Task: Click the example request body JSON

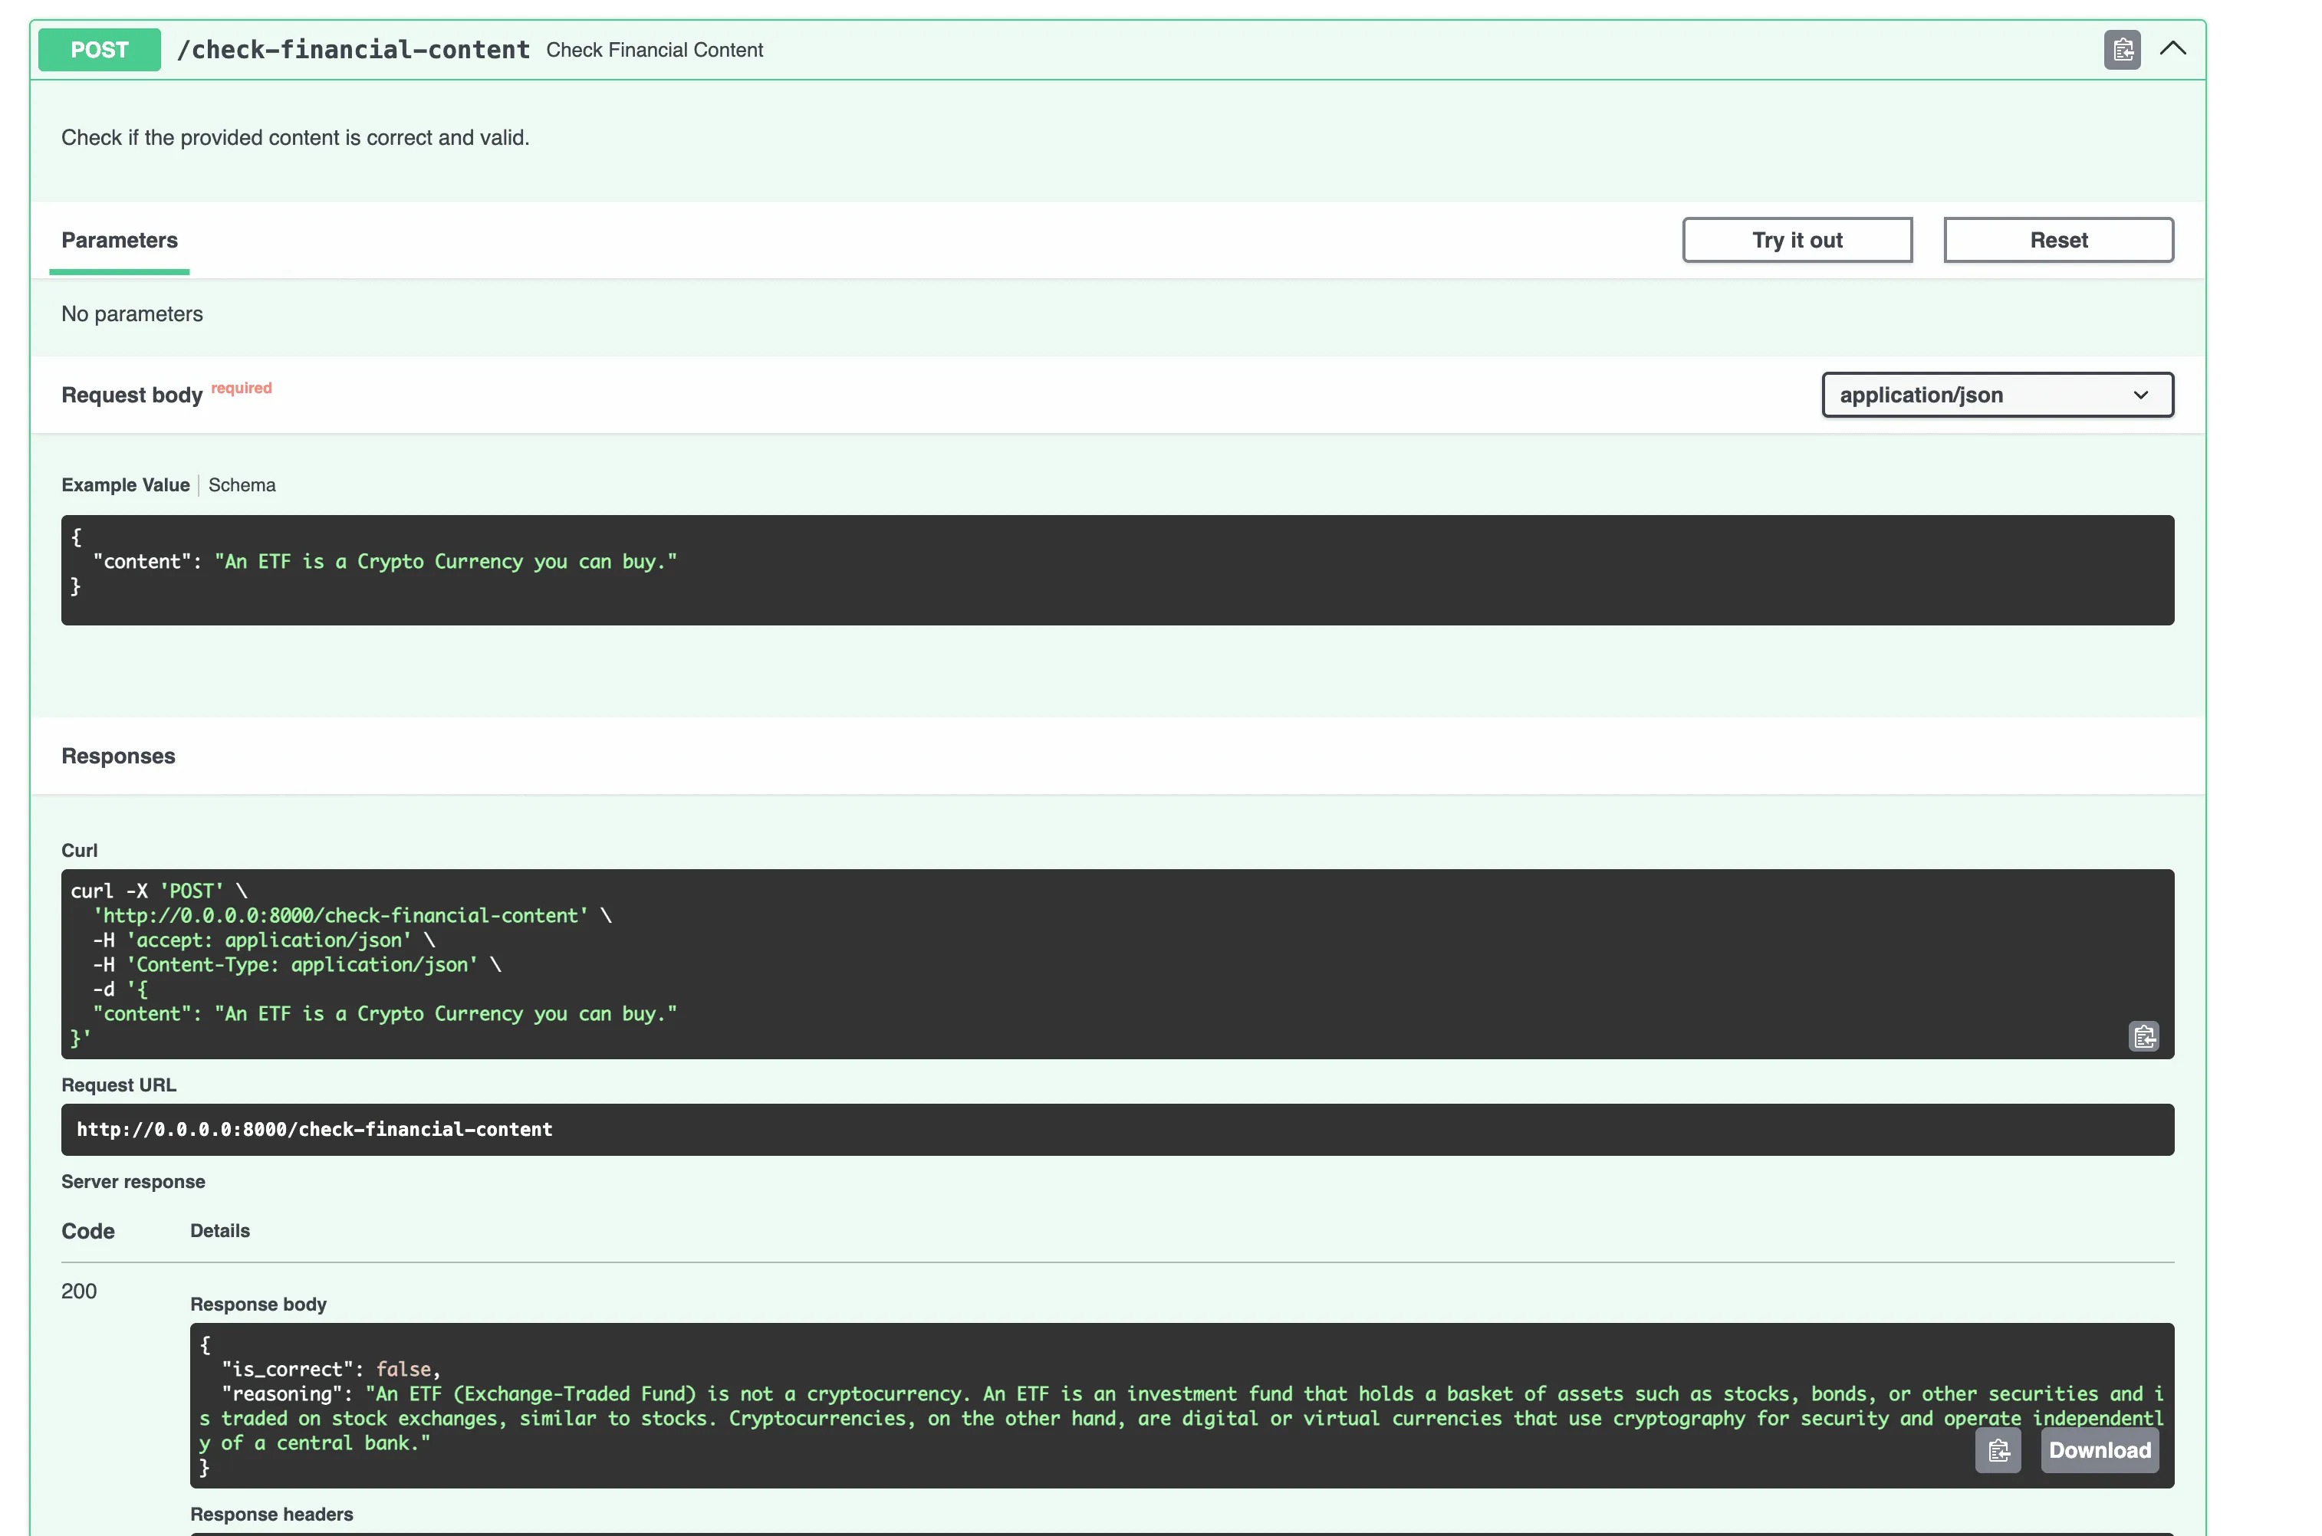Action: point(1117,570)
